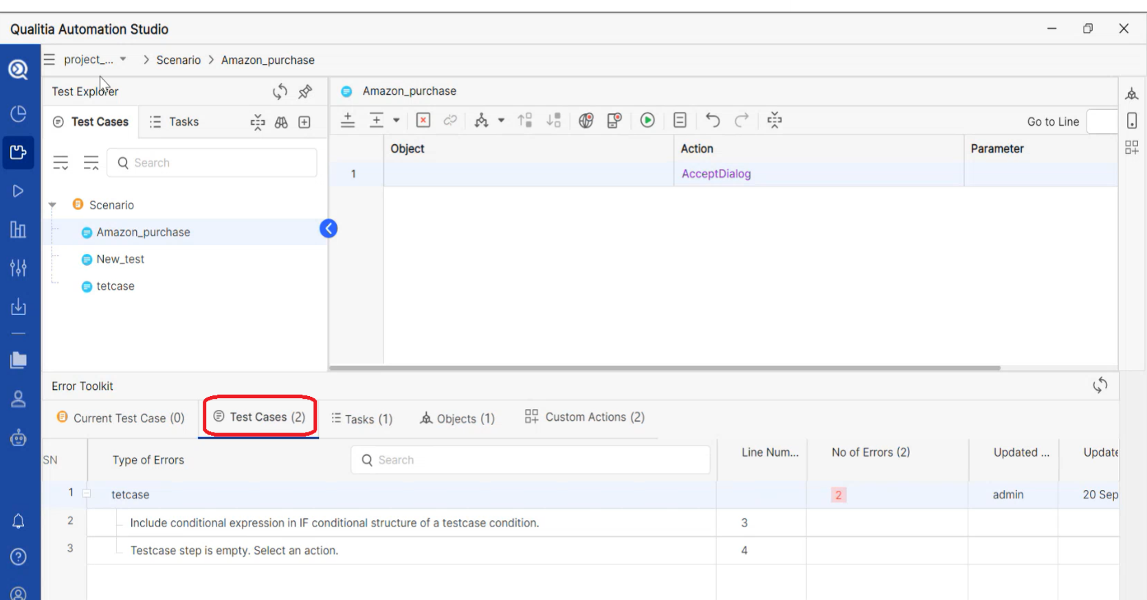1147x600 pixels.
Task: Collapse the Scenario tree node
Action: pyautogui.click(x=52, y=205)
